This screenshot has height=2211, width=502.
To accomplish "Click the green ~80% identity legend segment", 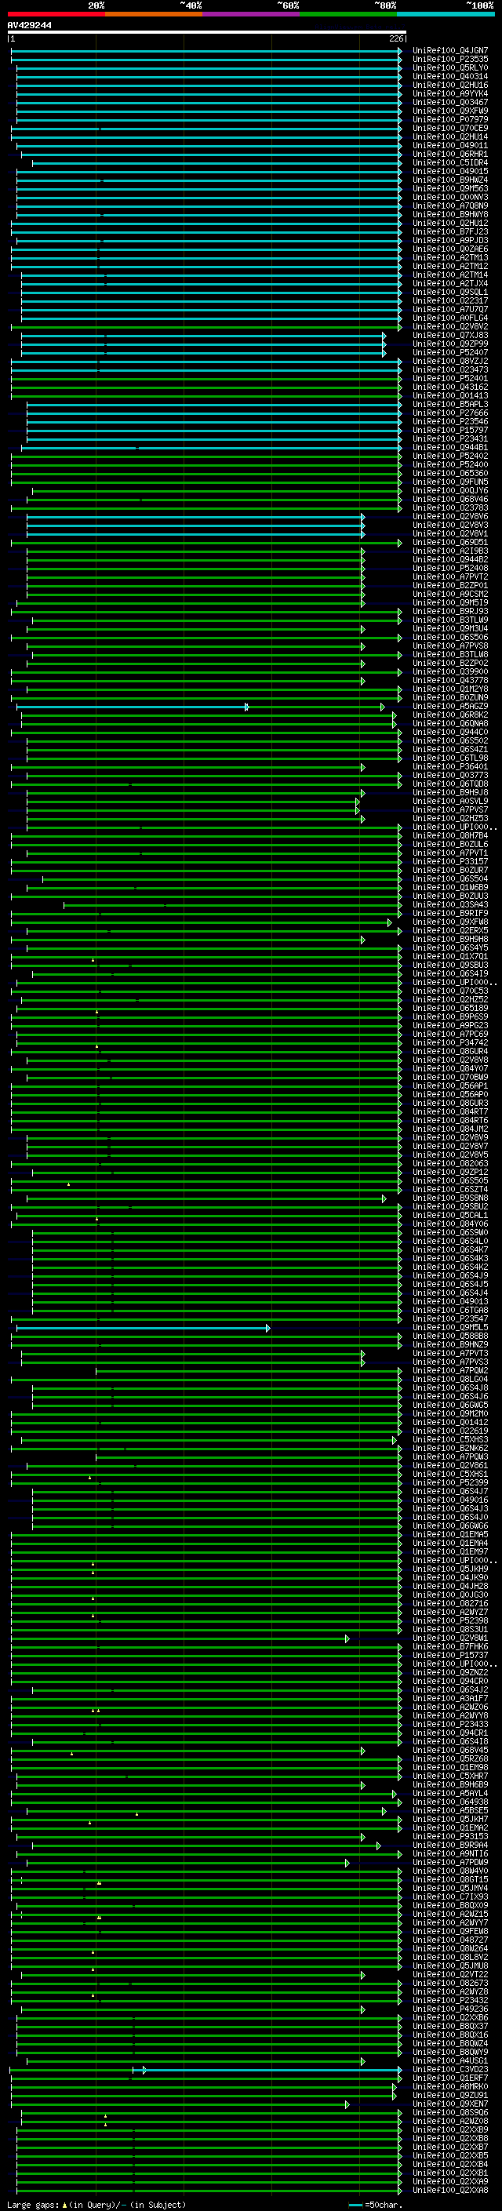I will coord(348,14).
